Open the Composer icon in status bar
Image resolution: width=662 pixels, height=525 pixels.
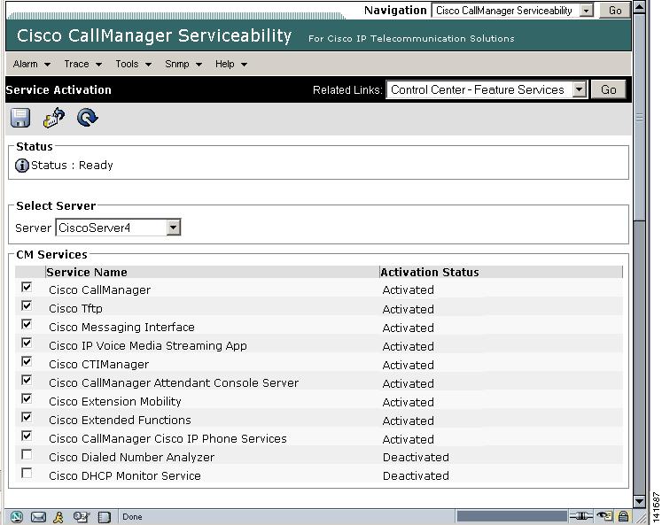coord(81,516)
